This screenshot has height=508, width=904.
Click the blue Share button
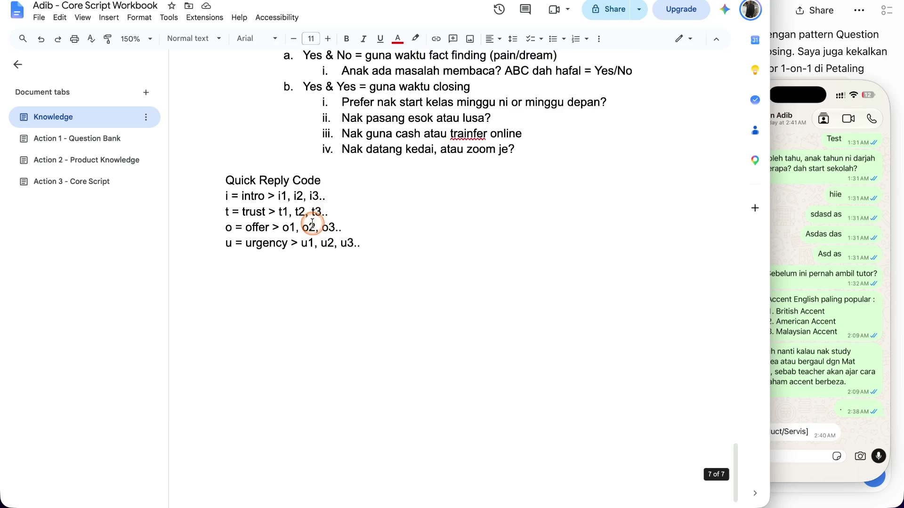click(x=608, y=9)
